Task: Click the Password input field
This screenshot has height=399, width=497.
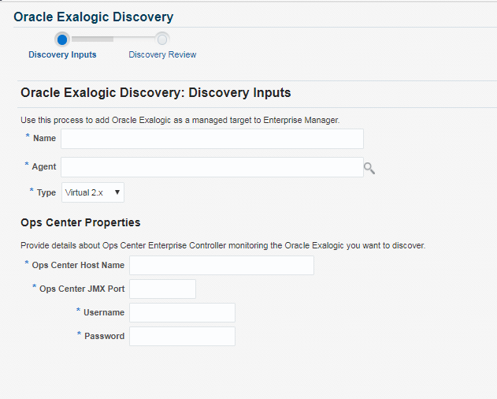Action: tap(182, 336)
